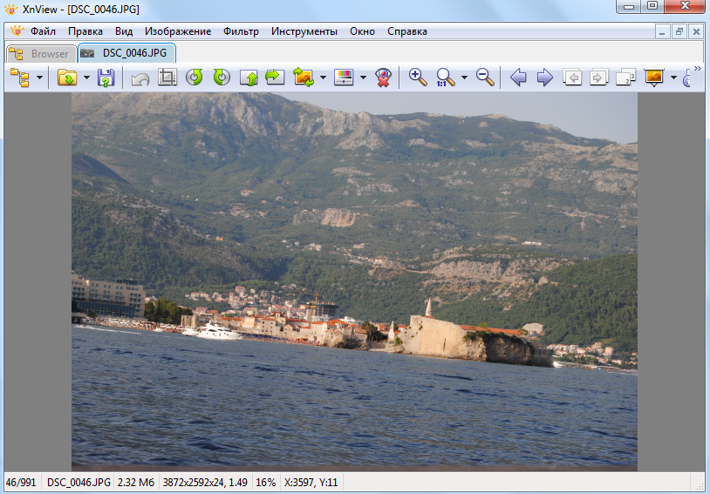The image size is (710, 494).
Task: Click the color adjustment bars icon
Action: [344, 78]
